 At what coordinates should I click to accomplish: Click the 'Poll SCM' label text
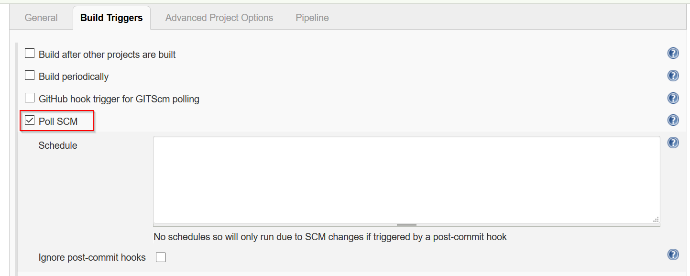tap(57, 121)
